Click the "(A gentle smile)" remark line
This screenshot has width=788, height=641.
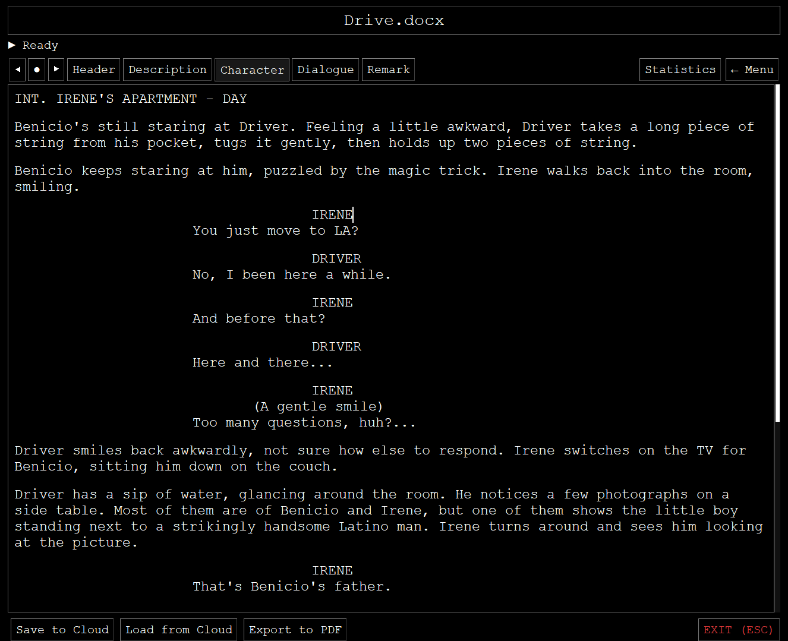pyautogui.click(x=319, y=406)
